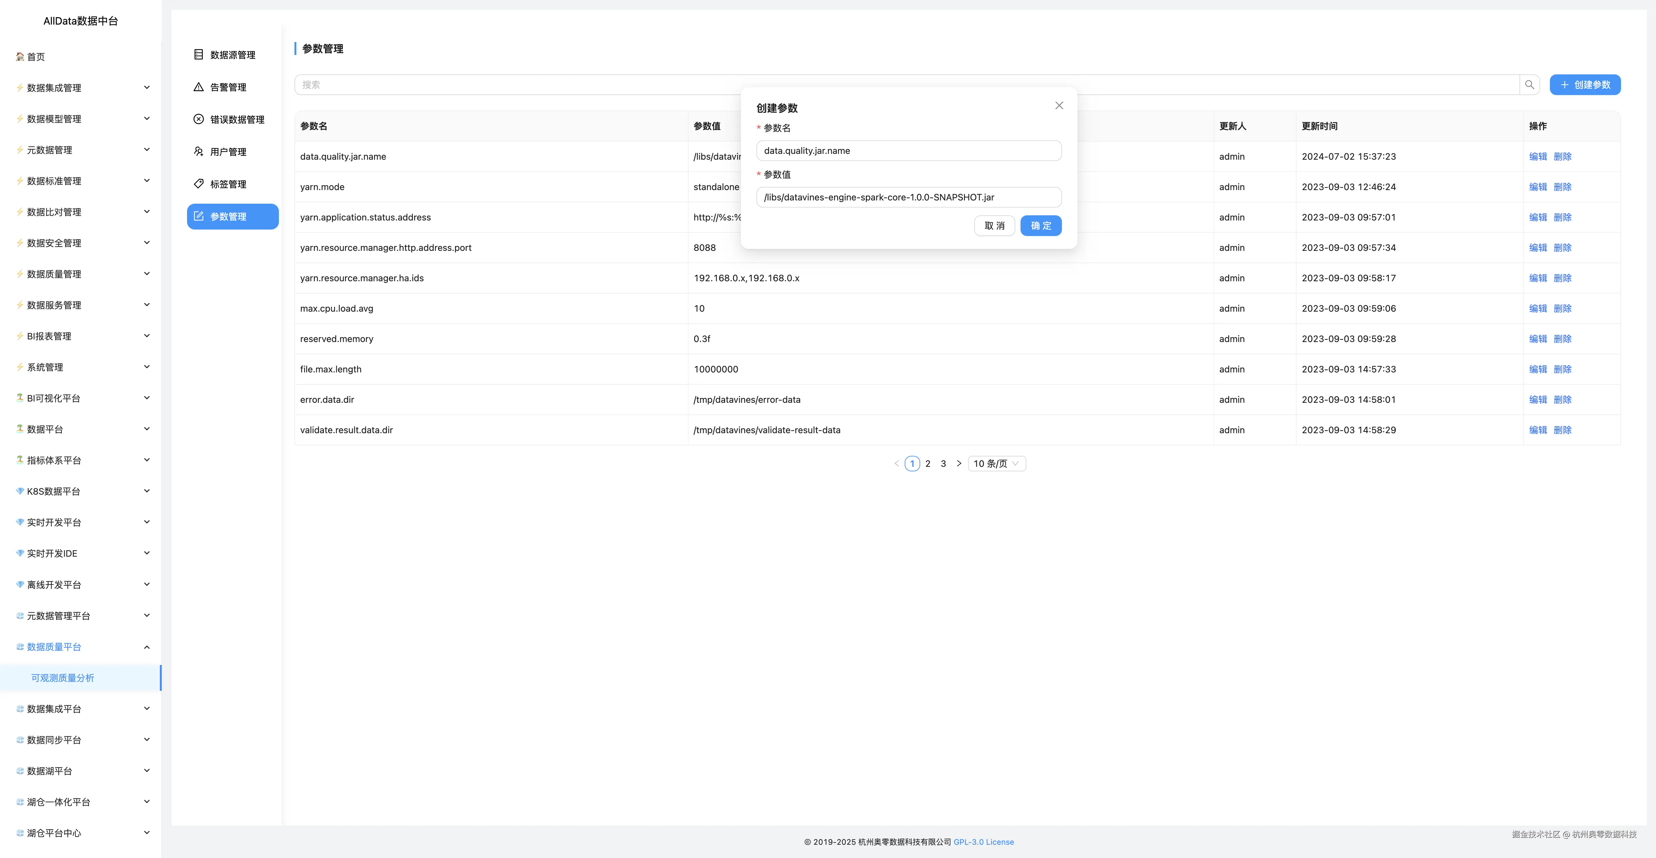The height and width of the screenshot is (858, 1656).
Task: Click 确定 to confirm the parameter
Action: pyautogui.click(x=1040, y=226)
